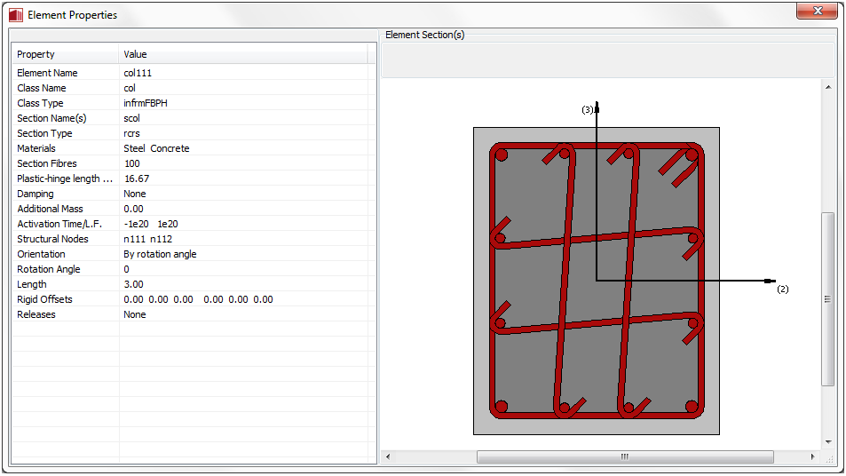
Task: Click the Rigid Offsets values cell
Action: tap(198, 299)
